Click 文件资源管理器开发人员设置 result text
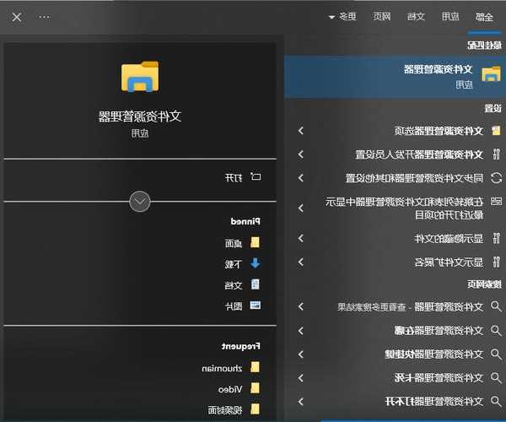Image resolution: width=506 pixels, height=422 pixels. (x=419, y=154)
